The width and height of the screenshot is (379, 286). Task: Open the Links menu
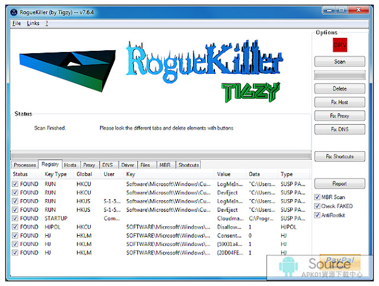click(33, 23)
